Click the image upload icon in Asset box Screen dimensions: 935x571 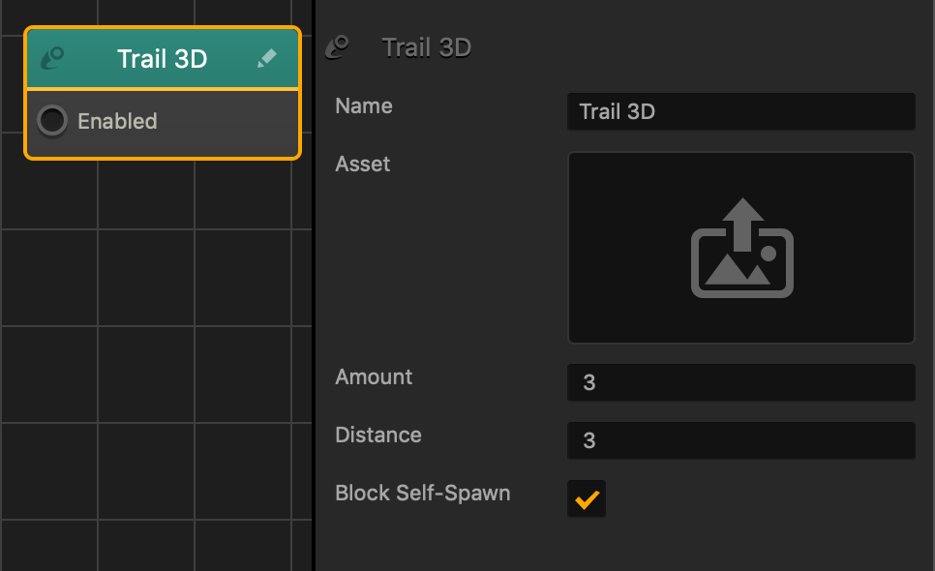point(741,248)
